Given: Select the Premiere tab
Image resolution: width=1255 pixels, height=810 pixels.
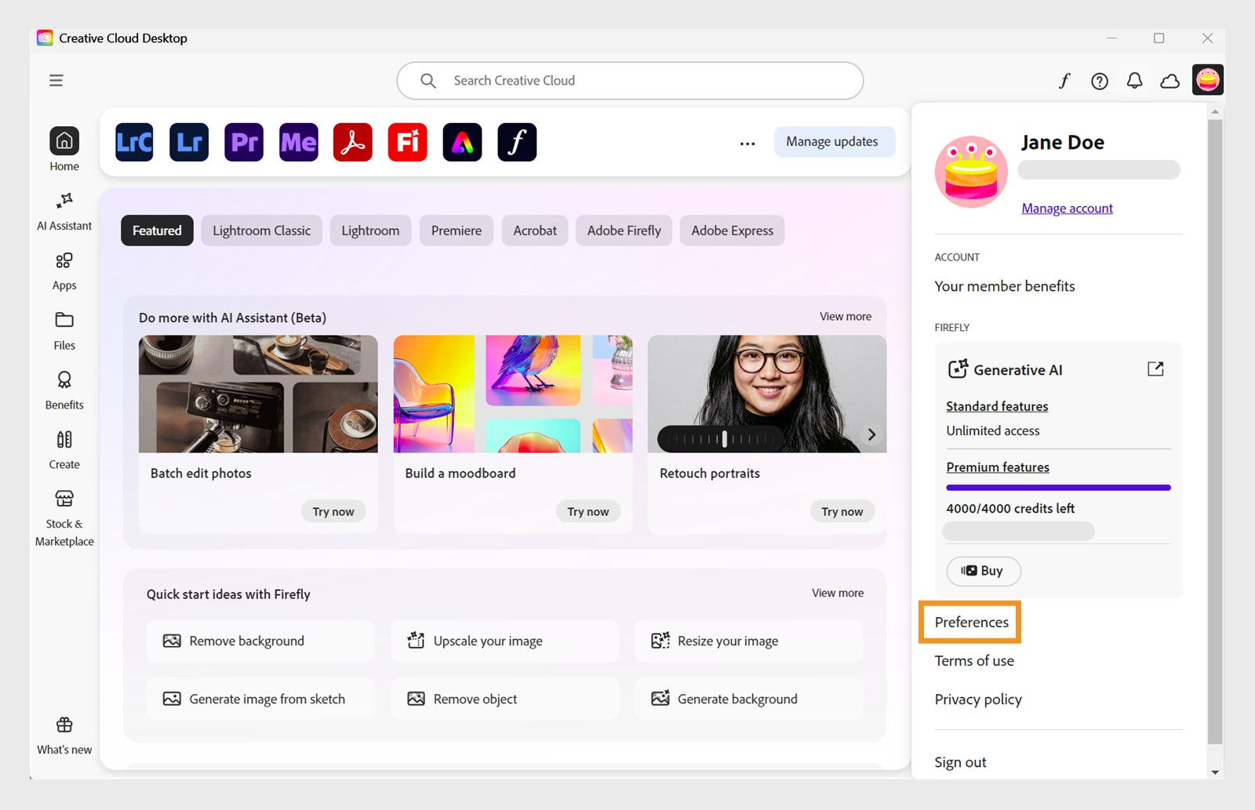Looking at the screenshot, I should tap(457, 231).
